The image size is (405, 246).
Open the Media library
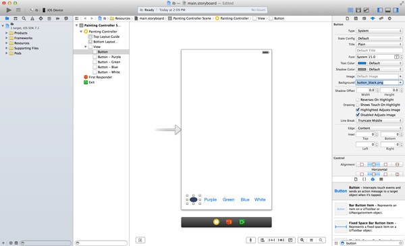coord(381,179)
